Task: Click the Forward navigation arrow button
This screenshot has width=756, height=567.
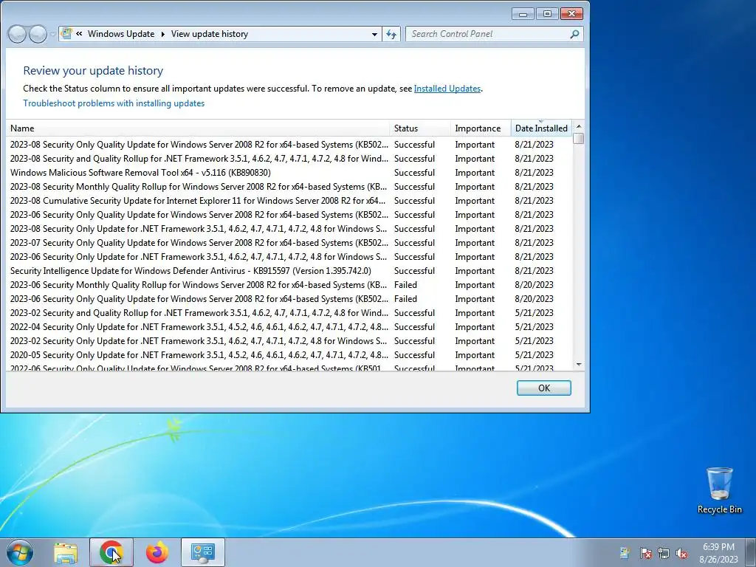Action: (x=38, y=34)
